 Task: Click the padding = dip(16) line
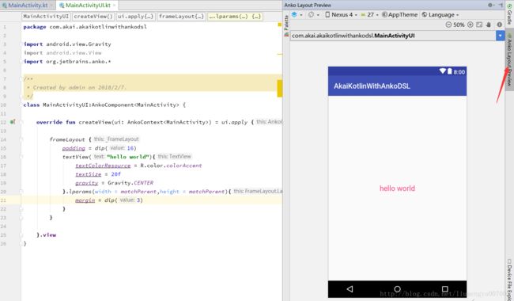click(99, 148)
